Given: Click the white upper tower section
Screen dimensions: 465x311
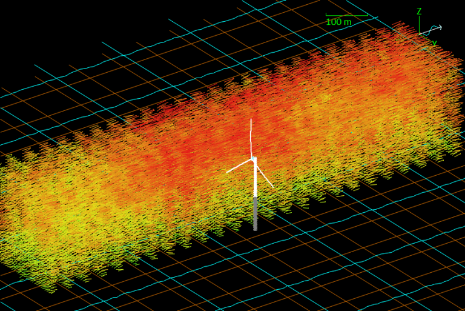Looking at the screenshot, I should pyautogui.click(x=255, y=179).
